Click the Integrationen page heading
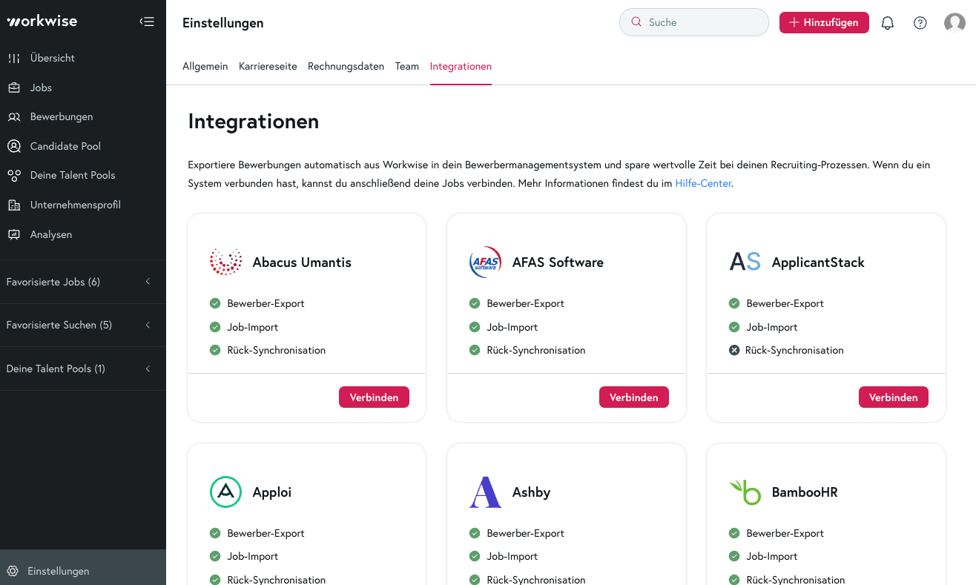Screen dimensions: 976x585 tap(254, 122)
